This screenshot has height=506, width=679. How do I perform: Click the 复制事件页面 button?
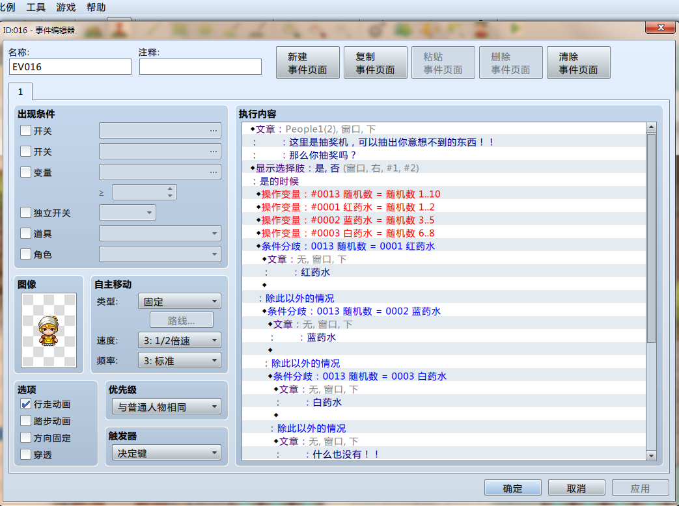[376, 62]
